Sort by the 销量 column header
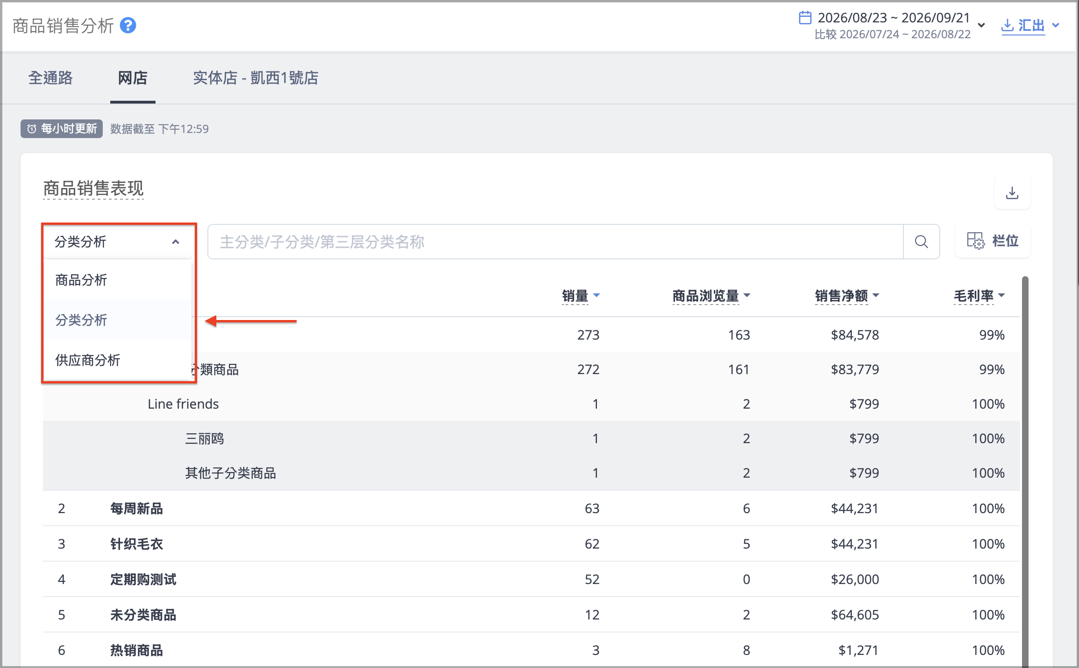The height and width of the screenshot is (668, 1079). (581, 296)
